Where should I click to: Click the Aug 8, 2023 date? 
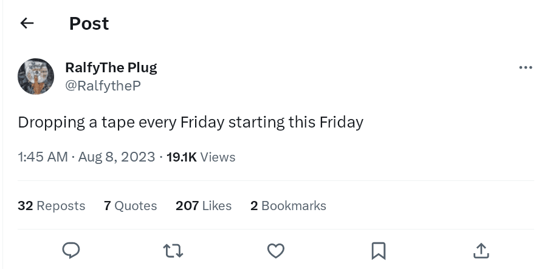coord(115,157)
